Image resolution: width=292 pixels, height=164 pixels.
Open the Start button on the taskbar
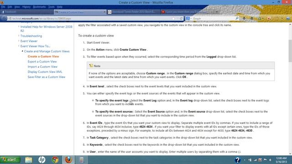10,159
